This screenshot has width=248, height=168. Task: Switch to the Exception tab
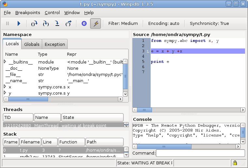pyautogui.click(x=55, y=44)
